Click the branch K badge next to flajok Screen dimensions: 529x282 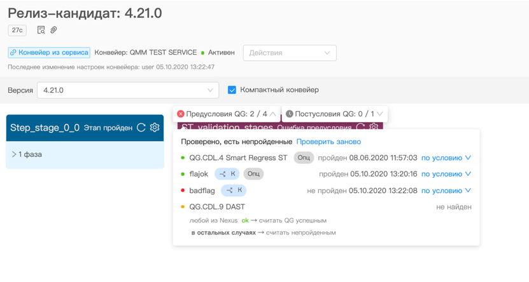[227, 174]
